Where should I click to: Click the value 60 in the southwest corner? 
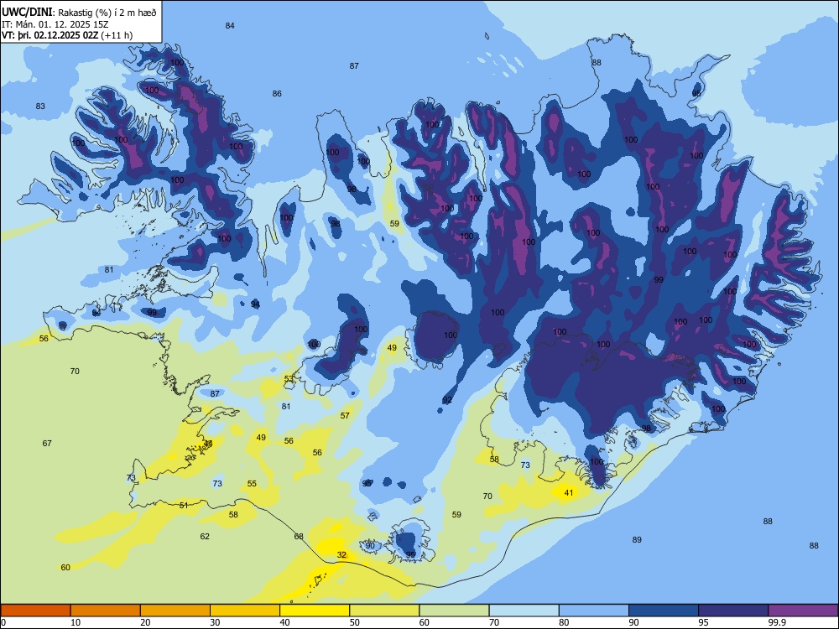click(65, 568)
